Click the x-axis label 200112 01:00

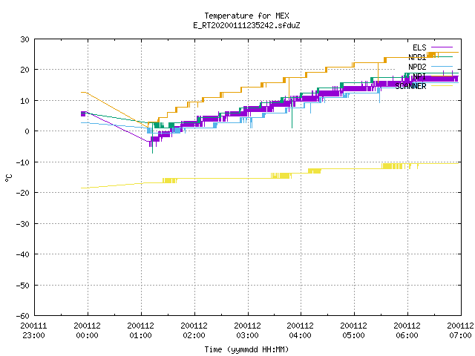pos(140,331)
